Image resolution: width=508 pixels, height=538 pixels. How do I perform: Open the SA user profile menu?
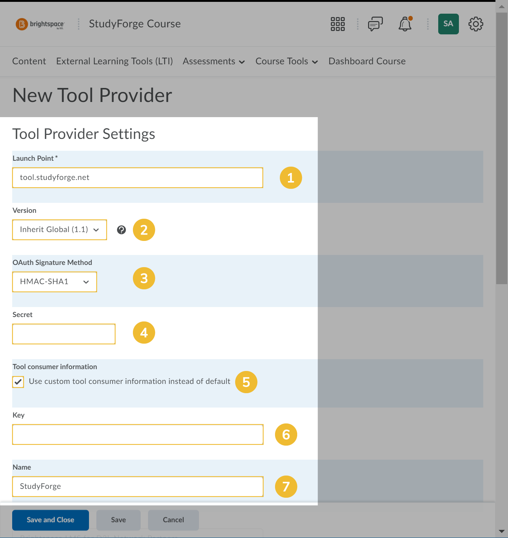[x=448, y=24]
